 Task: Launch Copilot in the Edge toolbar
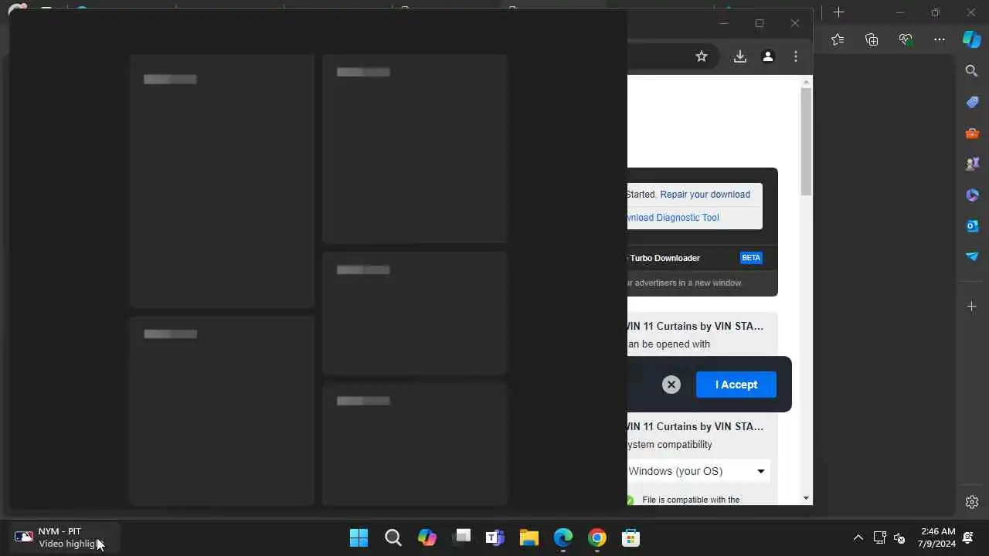pos(971,39)
